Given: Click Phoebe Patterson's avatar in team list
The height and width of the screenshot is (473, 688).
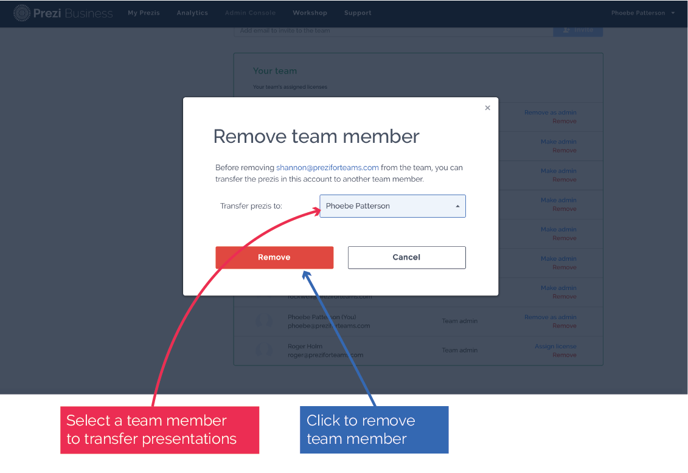Looking at the screenshot, I should (264, 321).
